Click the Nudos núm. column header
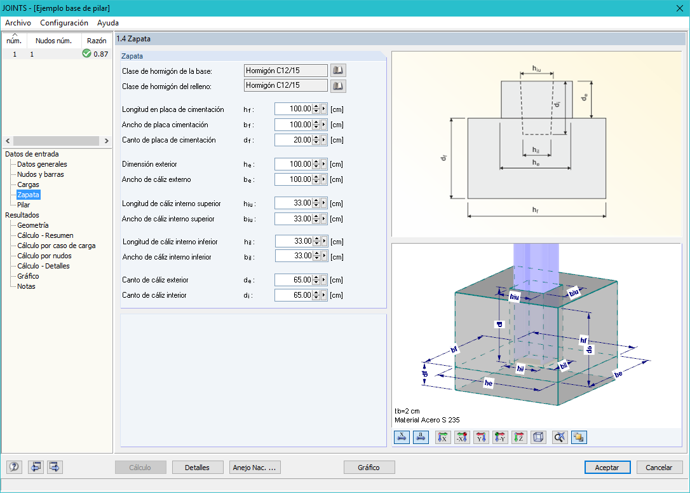The image size is (690, 493). [53, 41]
